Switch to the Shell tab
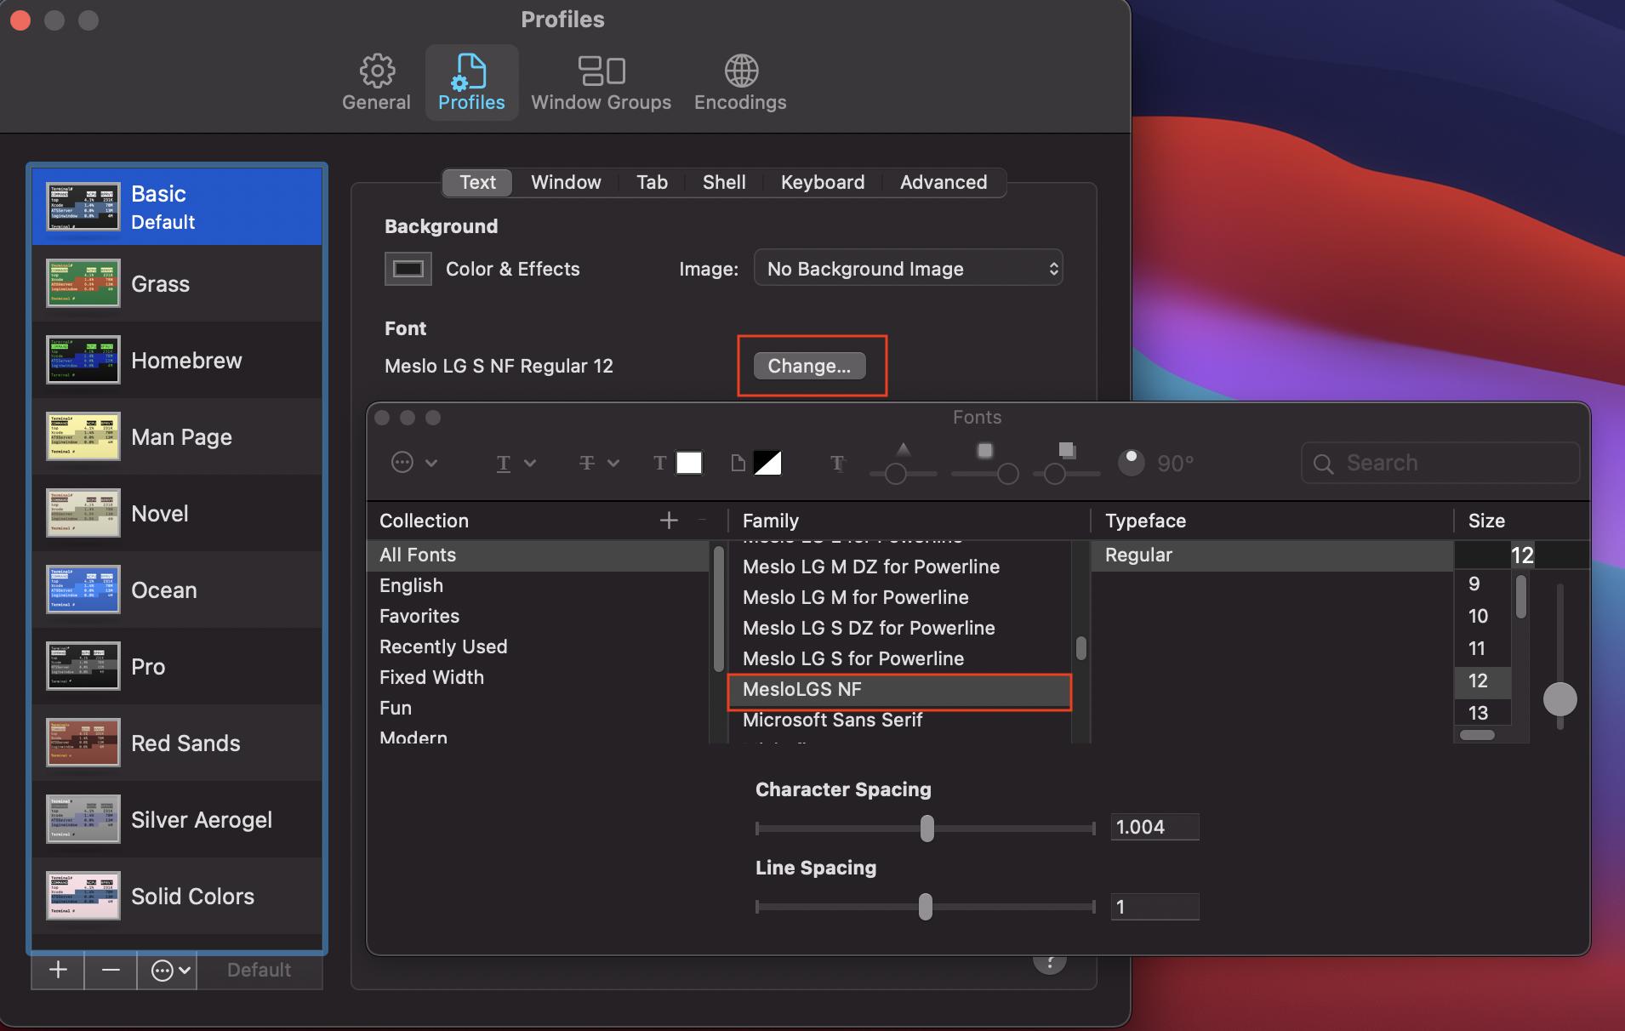 724,182
